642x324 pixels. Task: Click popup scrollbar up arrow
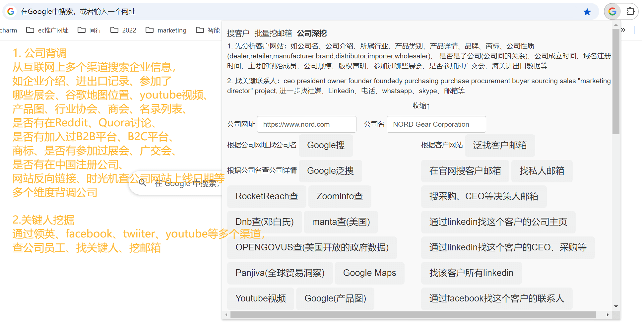(x=616, y=25)
